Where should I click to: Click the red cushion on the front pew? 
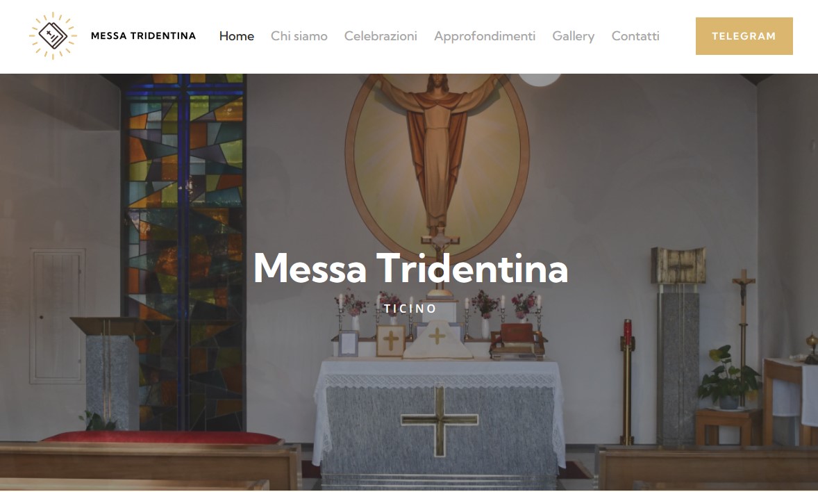point(162,438)
